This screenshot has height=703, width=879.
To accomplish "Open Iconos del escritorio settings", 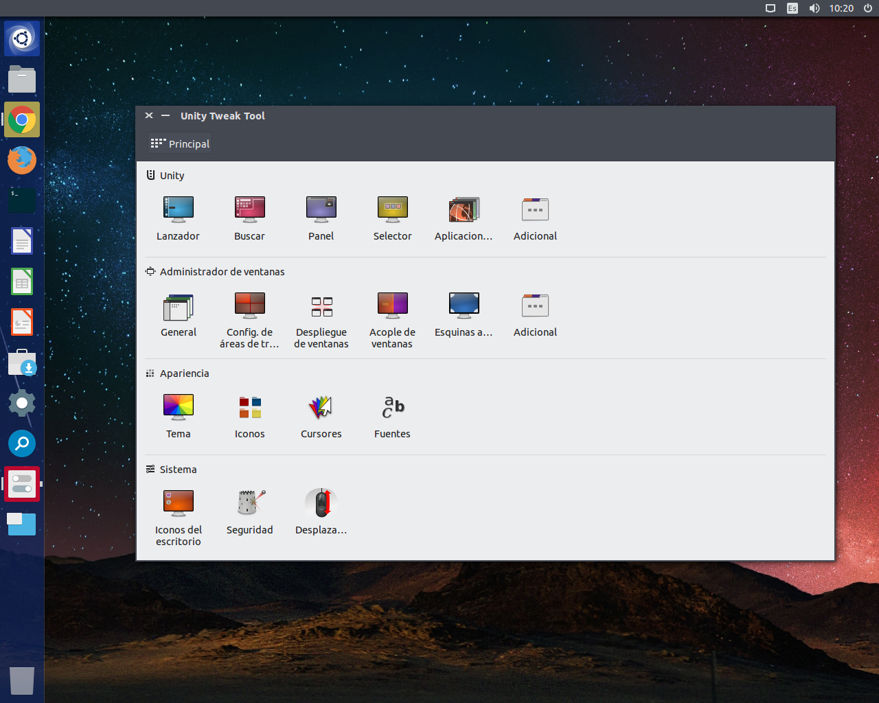I will pos(178,503).
